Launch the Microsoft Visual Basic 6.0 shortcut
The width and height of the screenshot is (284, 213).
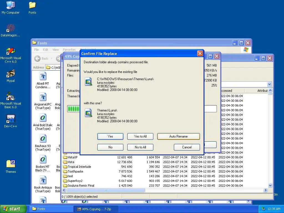11,100
